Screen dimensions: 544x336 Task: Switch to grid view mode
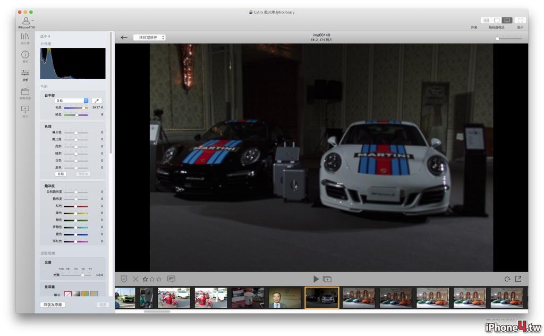pyautogui.click(x=487, y=21)
